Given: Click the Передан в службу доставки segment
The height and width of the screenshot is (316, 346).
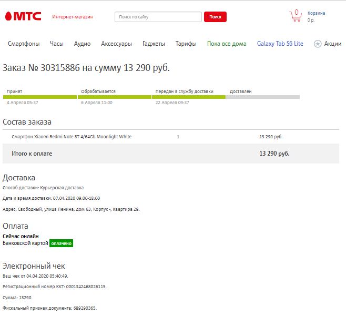Looking at the screenshot, I should [189, 97].
